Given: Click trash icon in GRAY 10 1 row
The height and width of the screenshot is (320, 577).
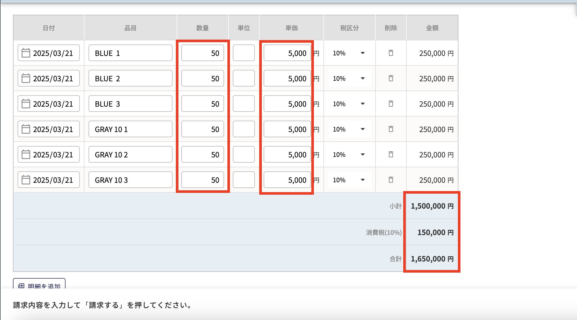Looking at the screenshot, I should coord(391,129).
